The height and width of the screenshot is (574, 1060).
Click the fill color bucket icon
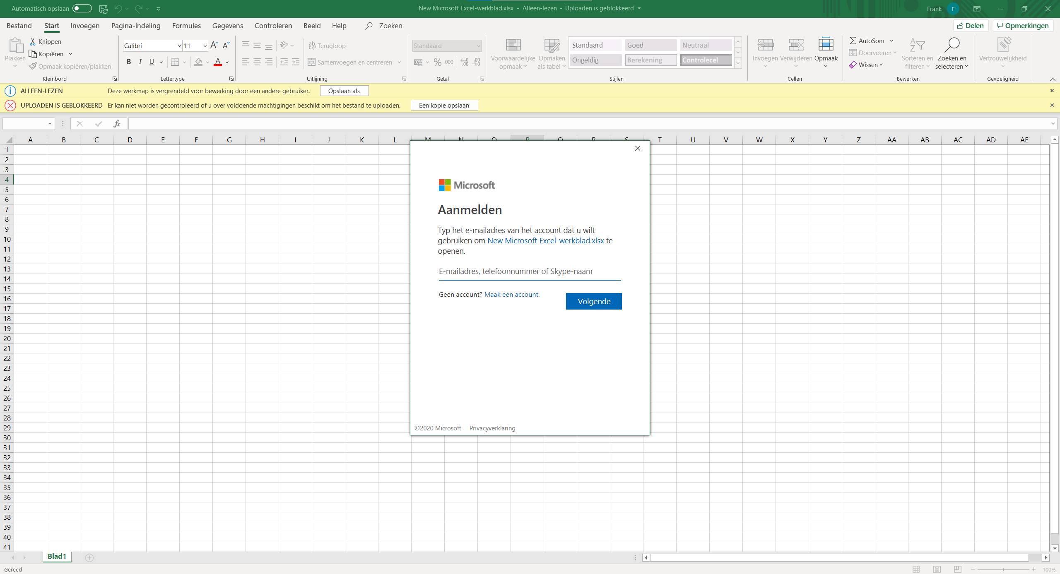[x=199, y=62]
